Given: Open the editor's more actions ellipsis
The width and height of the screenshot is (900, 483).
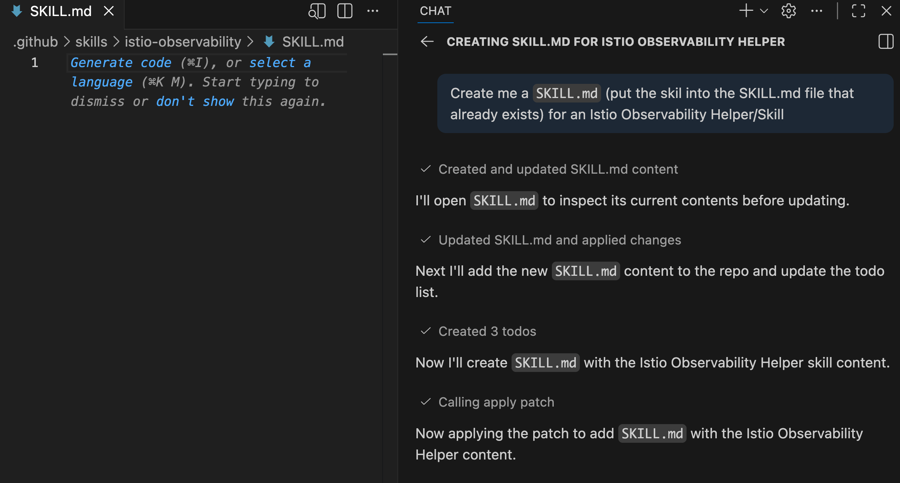Looking at the screenshot, I should click(x=373, y=11).
